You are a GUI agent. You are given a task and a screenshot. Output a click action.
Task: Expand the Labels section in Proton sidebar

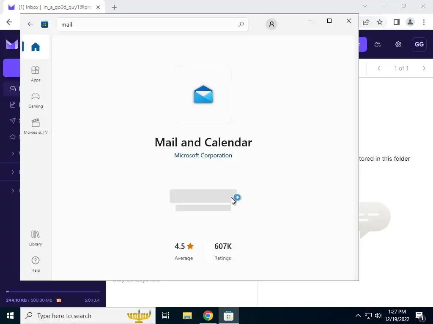pyautogui.click(x=13, y=190)
